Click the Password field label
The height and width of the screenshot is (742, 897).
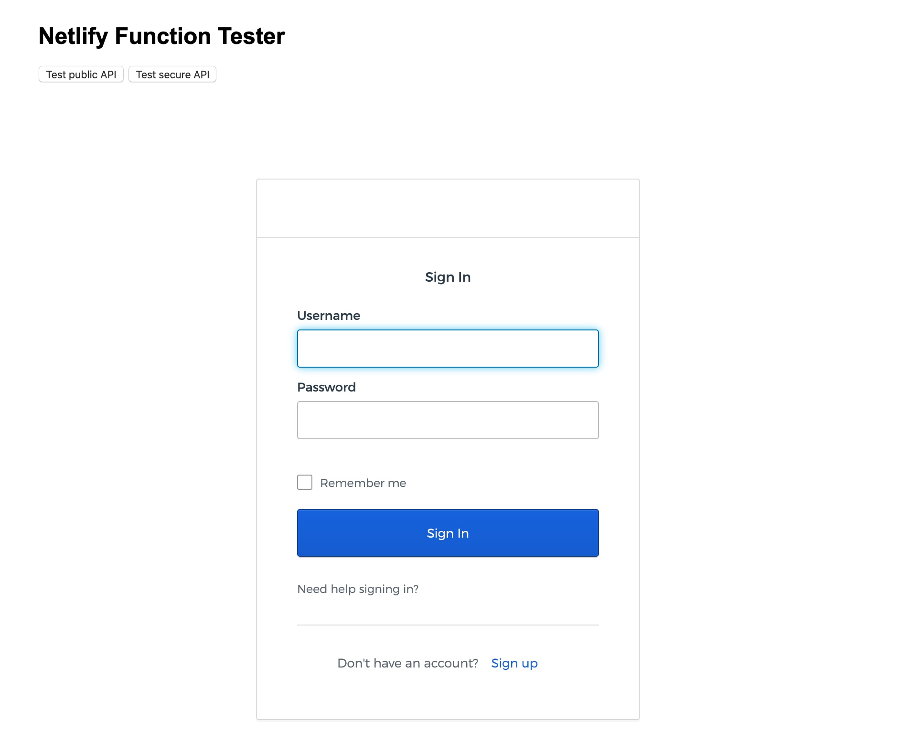point(326,387)
